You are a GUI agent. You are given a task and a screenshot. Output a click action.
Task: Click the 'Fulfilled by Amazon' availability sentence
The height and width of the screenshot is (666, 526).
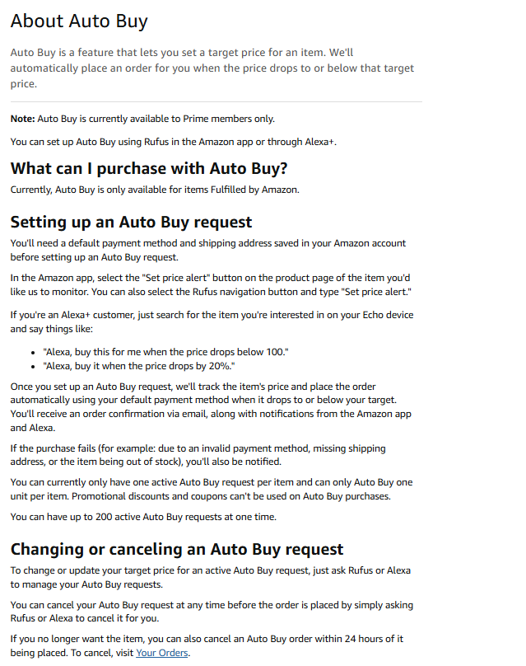point(154,190)
